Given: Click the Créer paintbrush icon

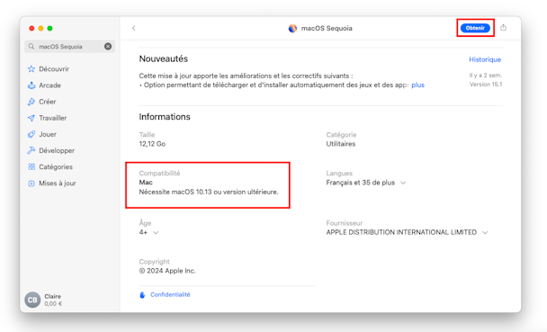Looking at the screenshot, I should tap(31, 102).
